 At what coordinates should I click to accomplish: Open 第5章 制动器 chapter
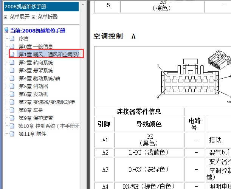click(33, 86)
